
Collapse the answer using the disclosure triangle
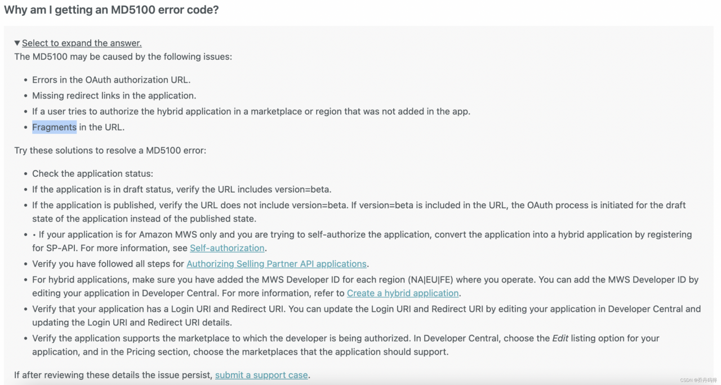tap(17, 43)
